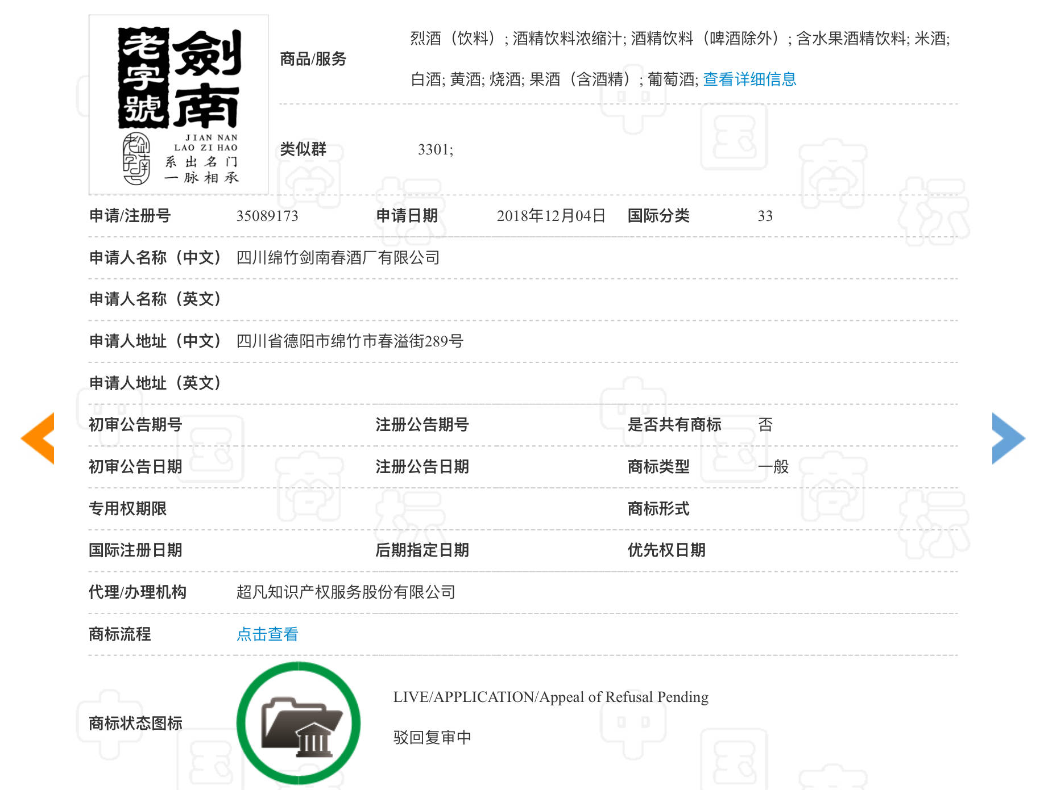1044x790 pixels.
Task: Click the 注册公告期号 label
Action: 422,425
